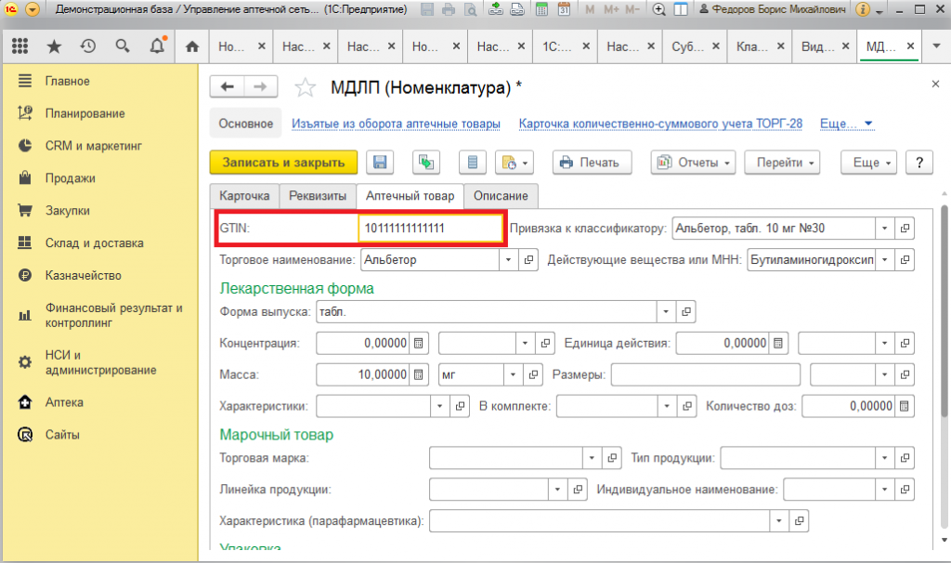The image size is (951, 563).
Task: Click into the GTIN input field
Action: click(x=430, y=229)
